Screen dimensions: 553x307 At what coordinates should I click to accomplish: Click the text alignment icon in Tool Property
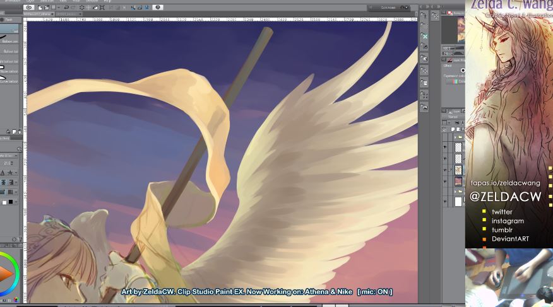(4, 182)
